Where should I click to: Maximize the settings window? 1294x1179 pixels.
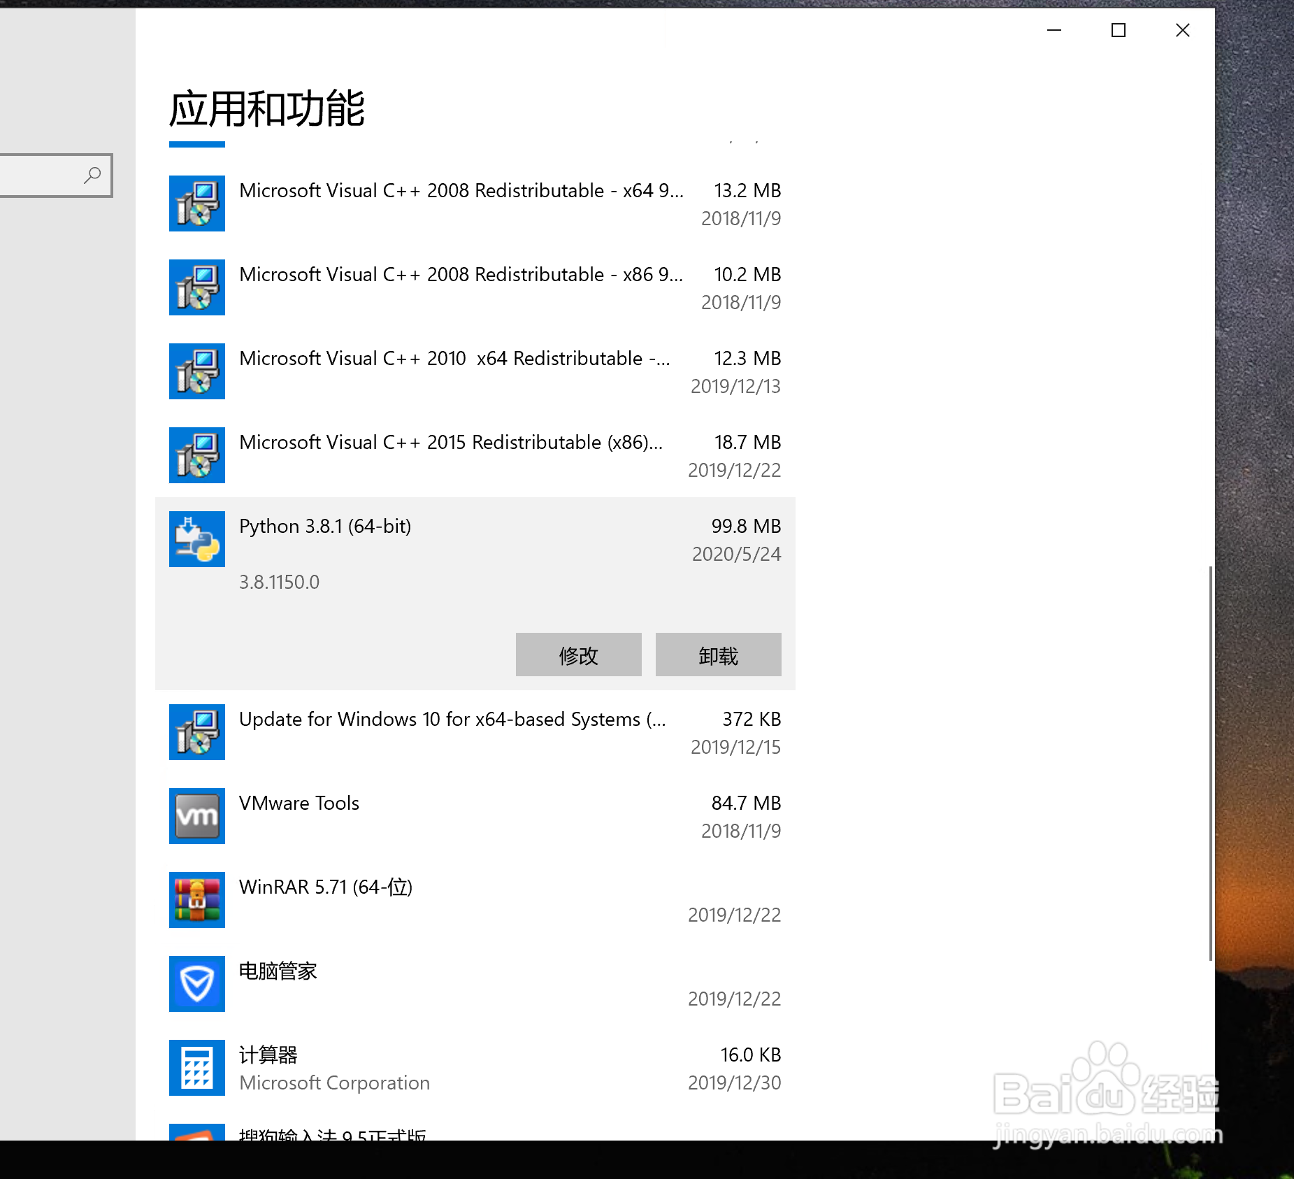click(x=1119, y=30)
